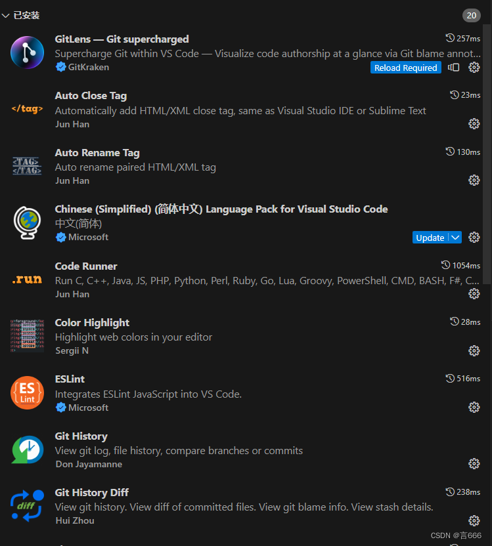Image resolution: width=492 pixels, height=546 pixels.
Task: Click description 'Highlight web colors in your editor'
Action: coord(133,337)
